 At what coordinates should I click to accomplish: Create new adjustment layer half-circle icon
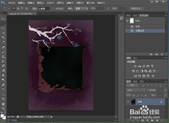coord(147,121)
